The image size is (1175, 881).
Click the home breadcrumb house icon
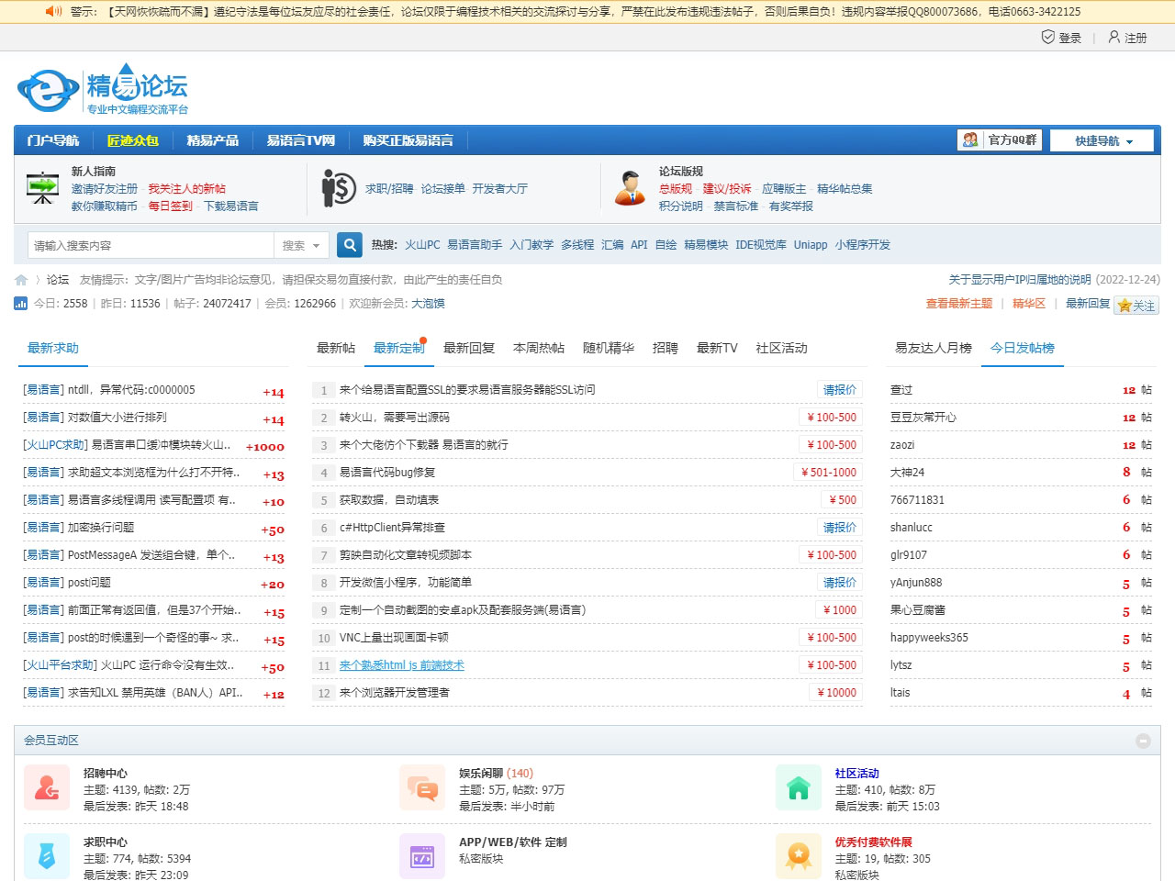[20, 279]
